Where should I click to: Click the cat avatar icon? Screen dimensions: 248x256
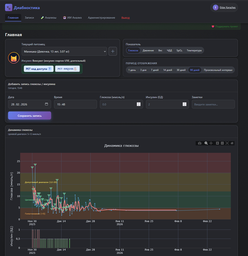coord(13,57)
